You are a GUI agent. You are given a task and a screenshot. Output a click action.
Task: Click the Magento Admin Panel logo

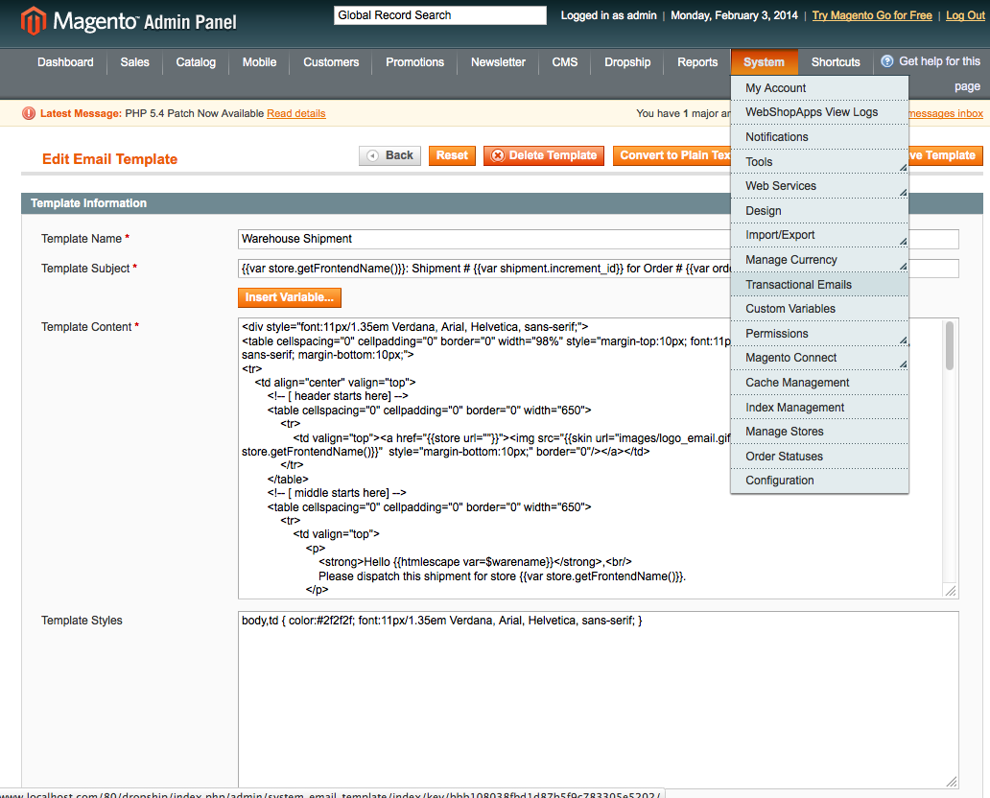tap(130, 21)
